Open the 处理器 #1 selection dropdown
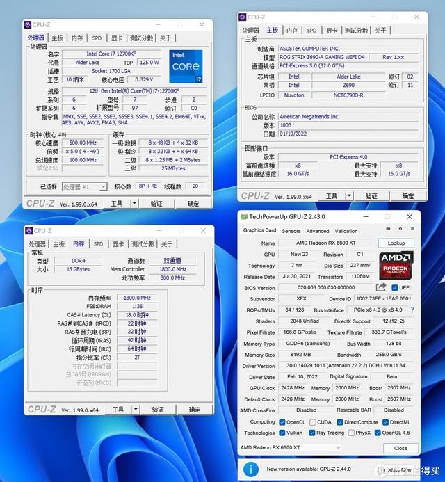 [85, 186]
